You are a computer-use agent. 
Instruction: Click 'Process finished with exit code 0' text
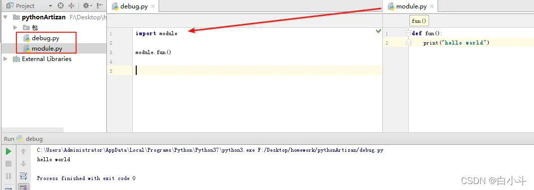click(86, 178)
